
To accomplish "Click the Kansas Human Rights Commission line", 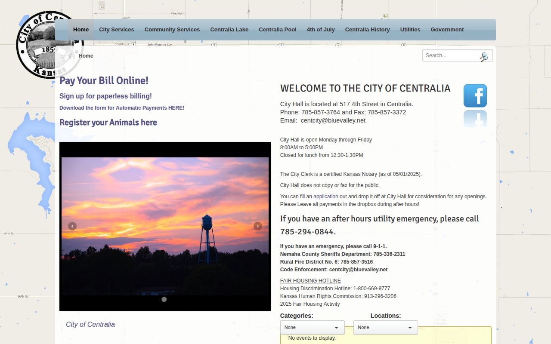I will click(338, 296).
